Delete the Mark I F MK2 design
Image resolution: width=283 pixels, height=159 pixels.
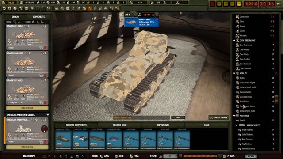(46, 48)
